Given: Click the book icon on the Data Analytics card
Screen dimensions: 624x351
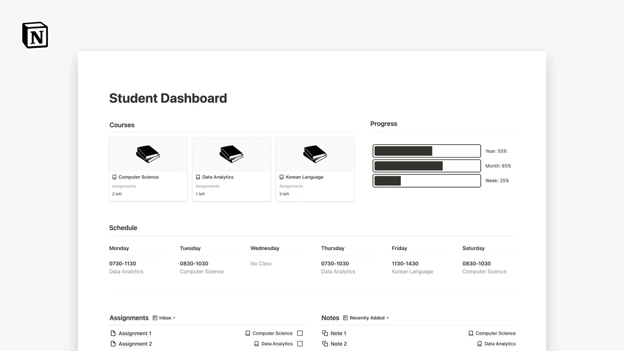Looking at the screenshot, I should [231, 153].
